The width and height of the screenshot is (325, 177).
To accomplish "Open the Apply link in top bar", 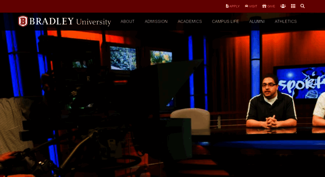I will 233,6.
